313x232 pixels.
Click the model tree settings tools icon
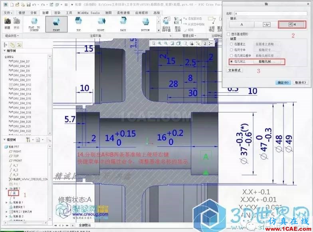coord(28,140)
